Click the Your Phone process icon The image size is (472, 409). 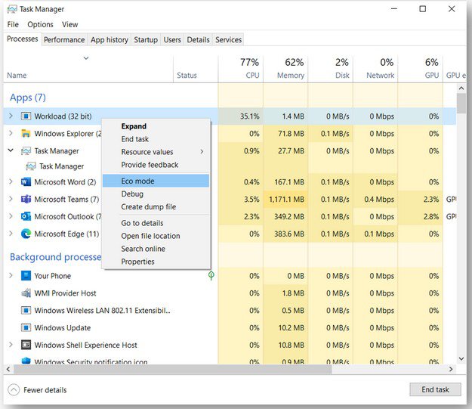pyautogui.click(x=26, y=276)
